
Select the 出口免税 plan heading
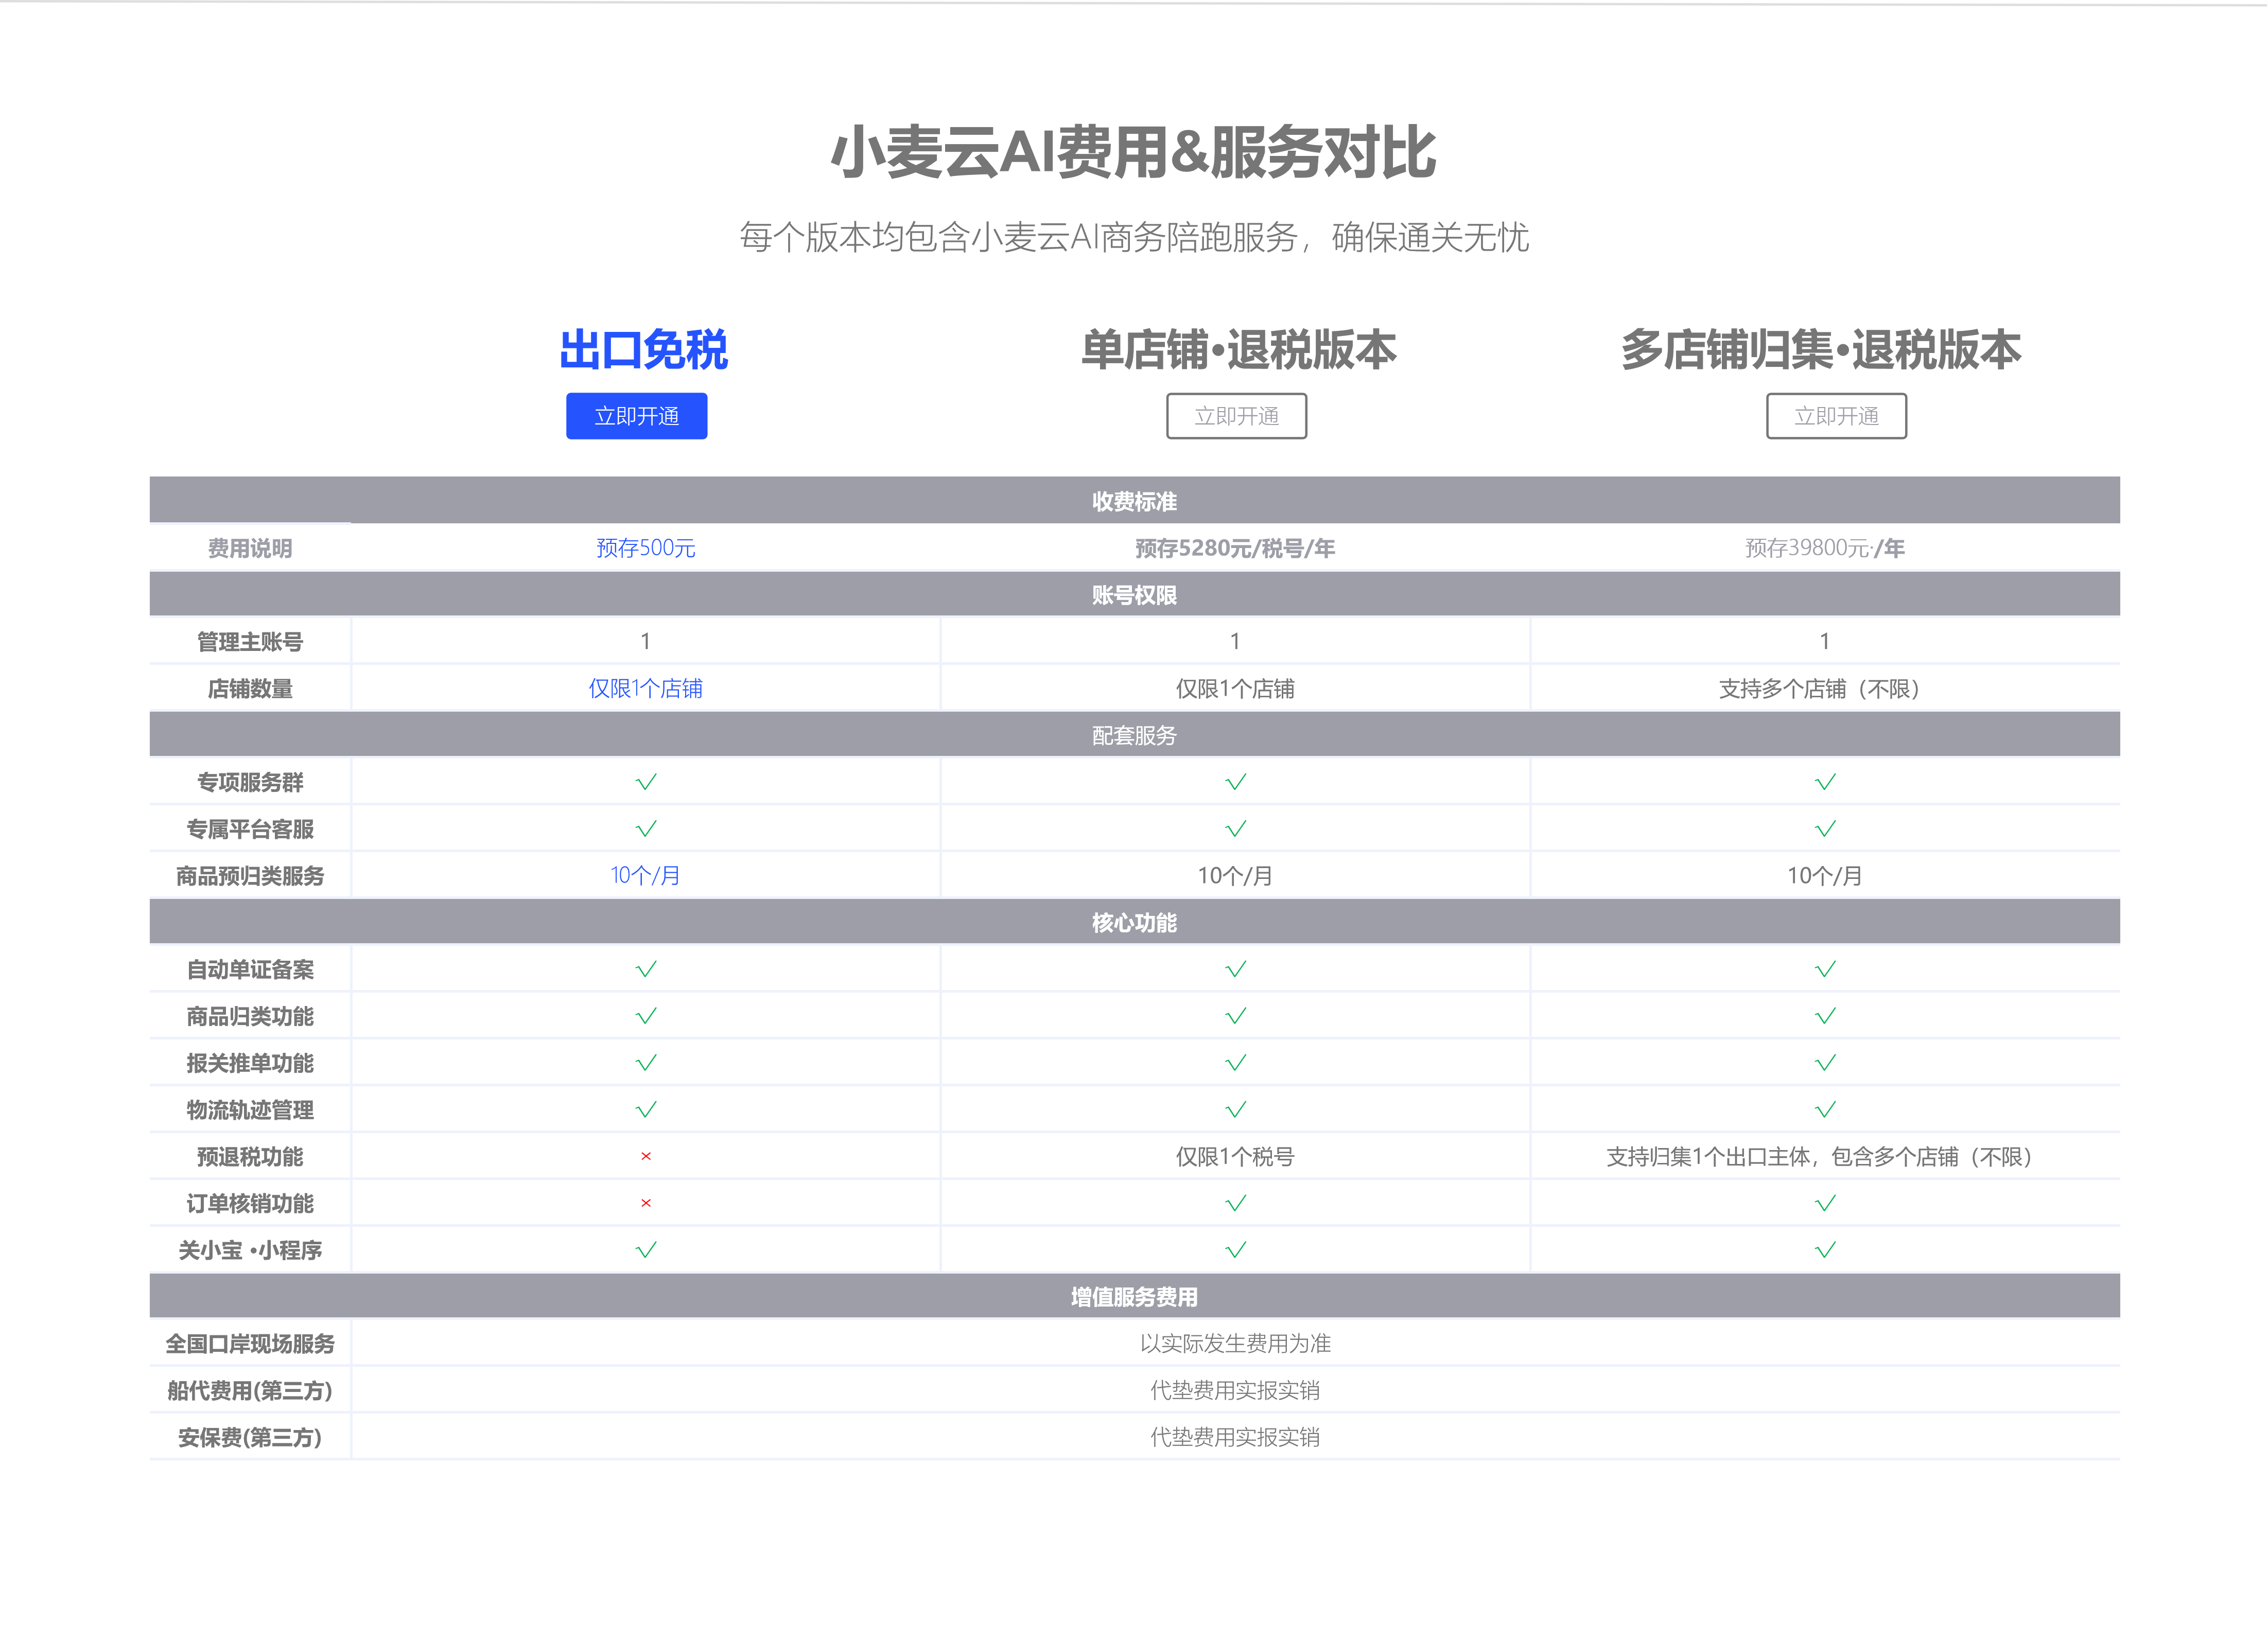(644, 350)
